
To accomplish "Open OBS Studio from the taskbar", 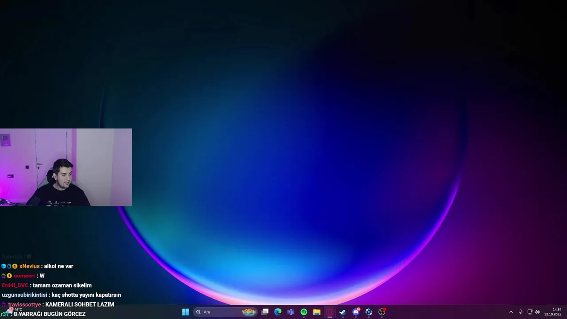I will coord(382,312).
